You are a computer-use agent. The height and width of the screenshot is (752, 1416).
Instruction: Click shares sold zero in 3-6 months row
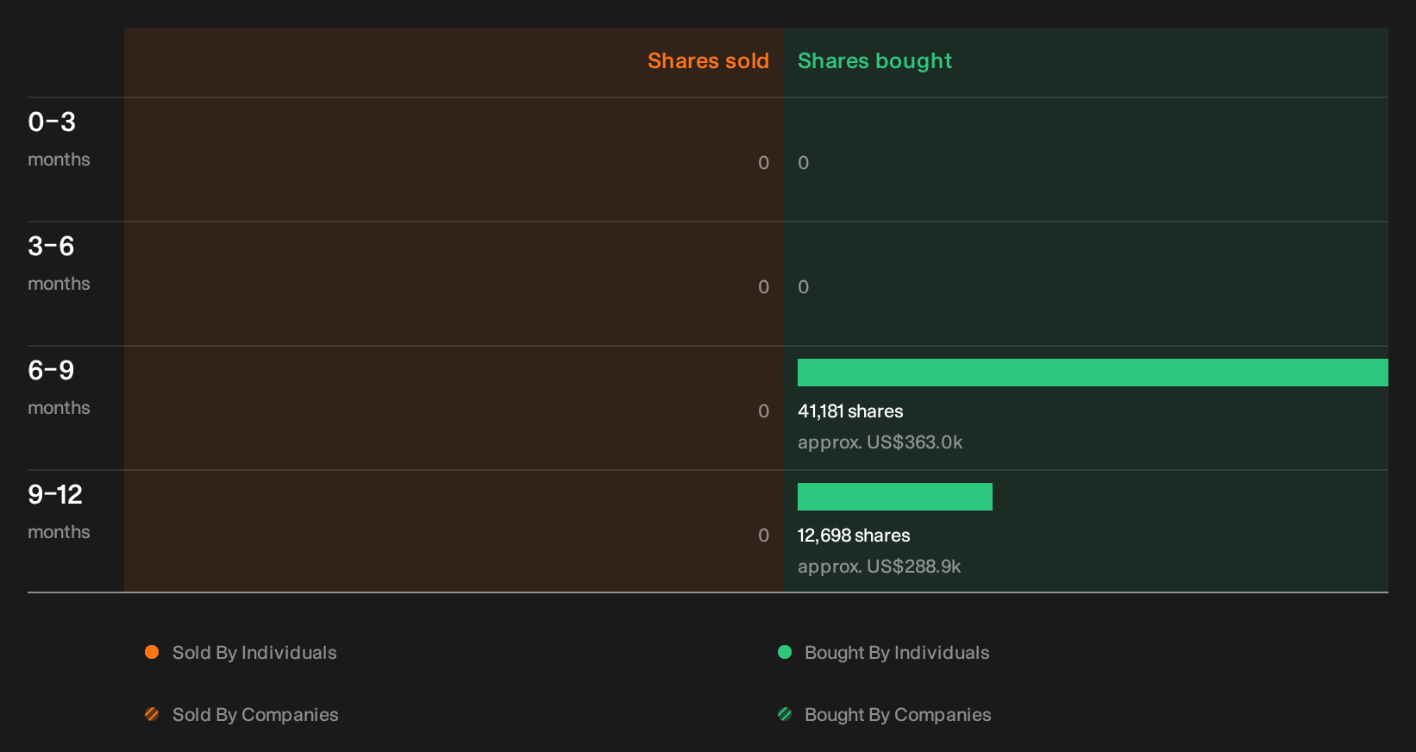(763, 287)
